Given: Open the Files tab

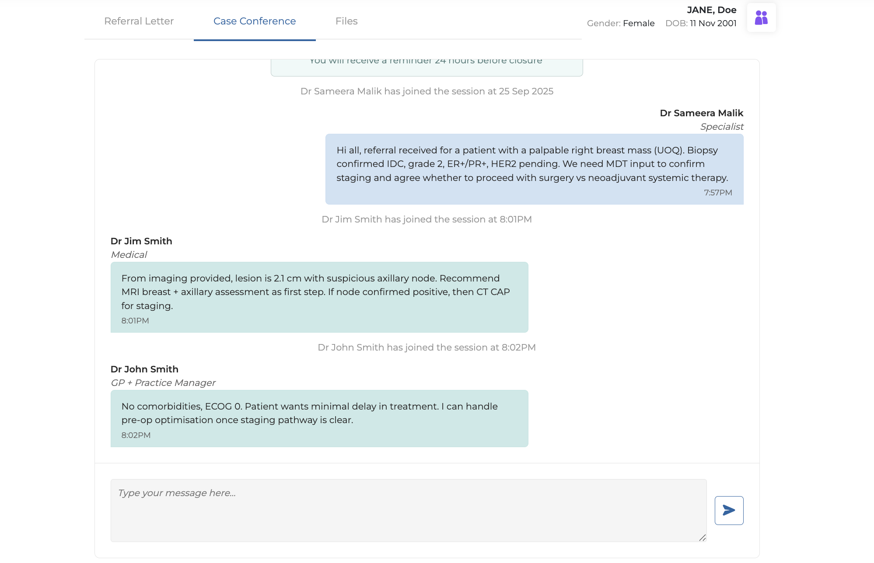Looking at the screenshot, I should [346, 21].
